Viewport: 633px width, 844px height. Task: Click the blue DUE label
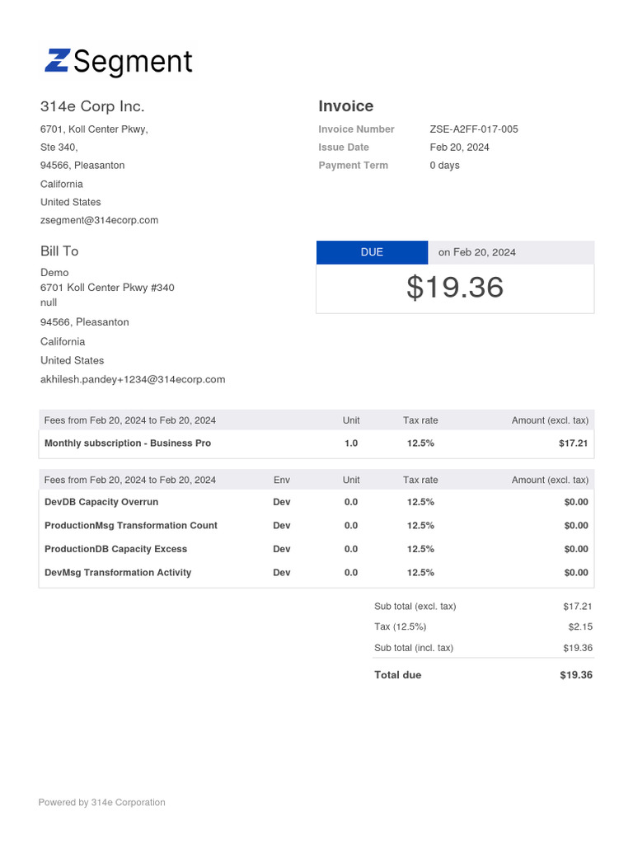tap(372, 252)
